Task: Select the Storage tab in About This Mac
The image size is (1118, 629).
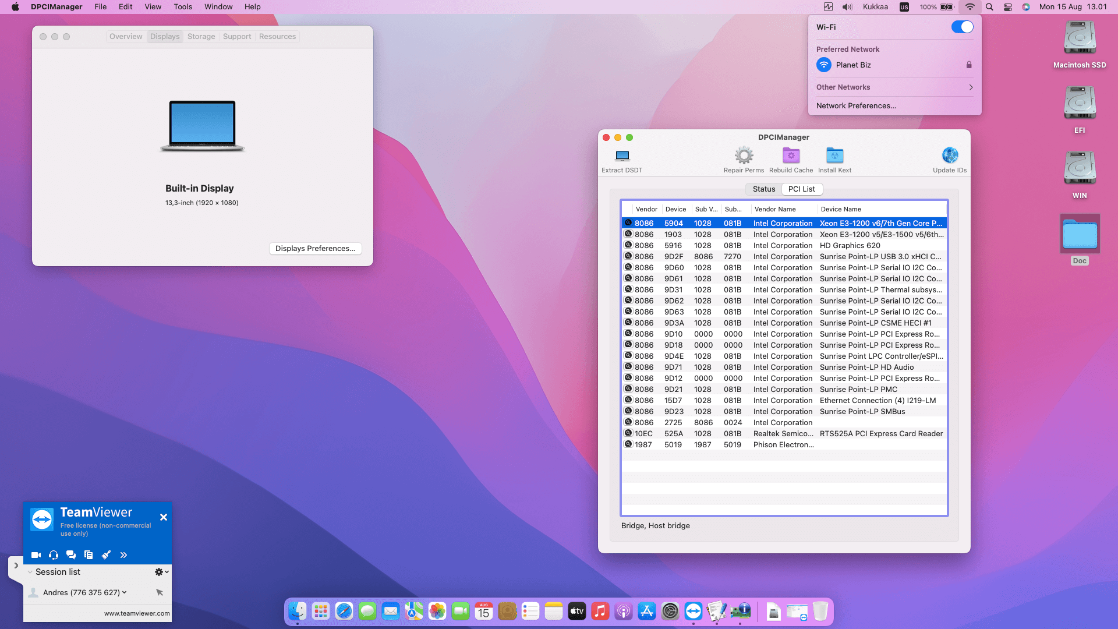Action: (x=201, y=37)
